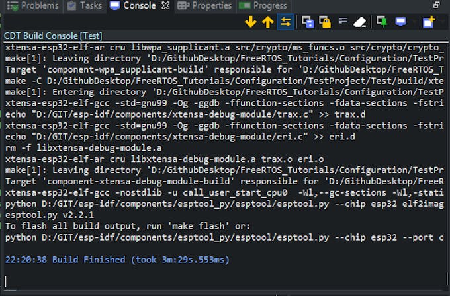Click the 'esptool.py v2.2.1' line
Viewport: 450px width, 296px height.
pos(50,215)
